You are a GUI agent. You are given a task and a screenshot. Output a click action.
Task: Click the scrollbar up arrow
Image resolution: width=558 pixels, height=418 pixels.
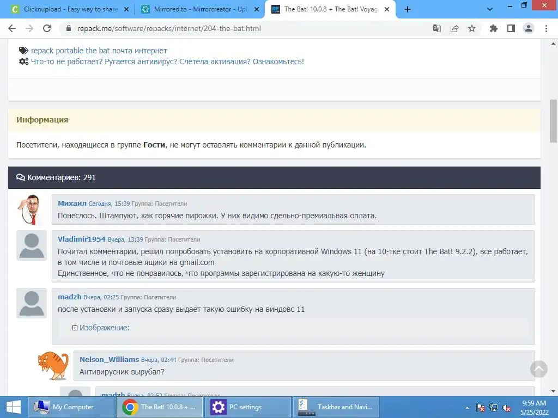pos(554,44)
